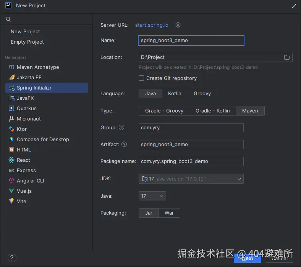Click the Cancel button

(280, 258)
